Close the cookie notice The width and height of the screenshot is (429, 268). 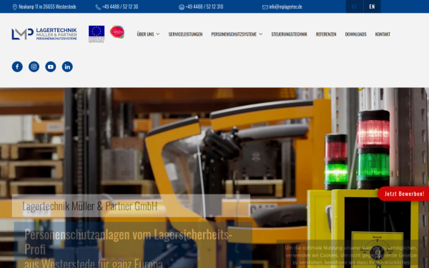coord(421,246)
